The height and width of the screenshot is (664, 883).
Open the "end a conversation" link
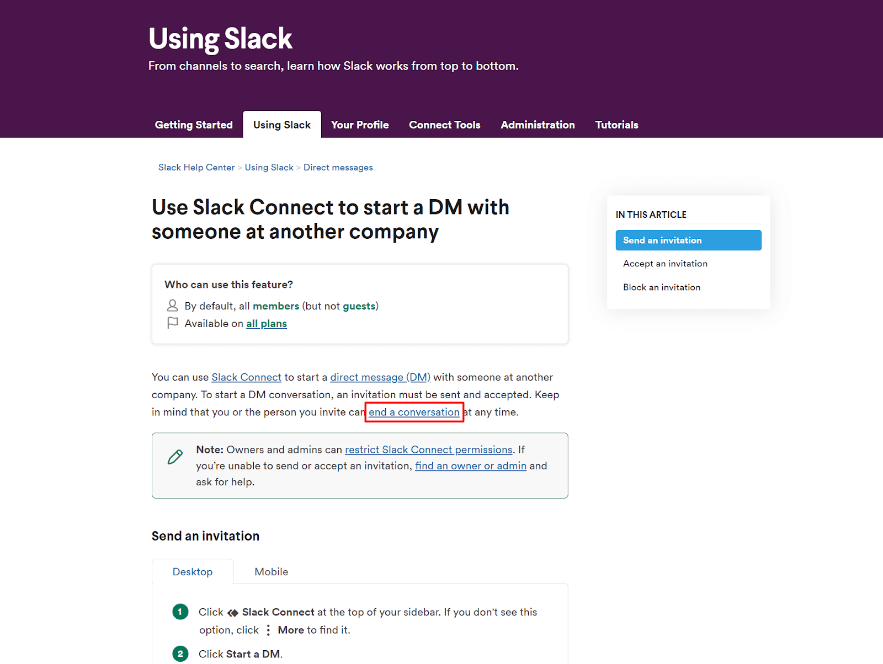pos(414,412)
